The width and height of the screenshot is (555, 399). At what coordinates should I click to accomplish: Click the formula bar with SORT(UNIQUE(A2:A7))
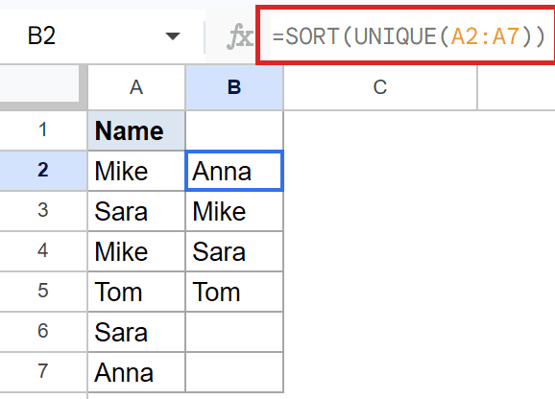pyautogui.click(x=408, y=36)
